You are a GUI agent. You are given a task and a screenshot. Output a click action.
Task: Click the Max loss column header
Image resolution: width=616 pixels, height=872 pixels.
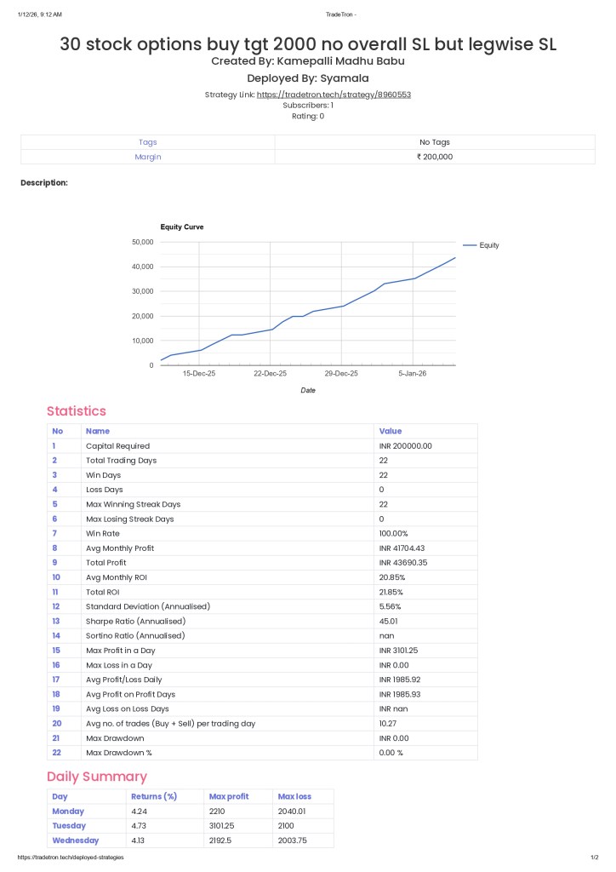[x=294, y=797]
